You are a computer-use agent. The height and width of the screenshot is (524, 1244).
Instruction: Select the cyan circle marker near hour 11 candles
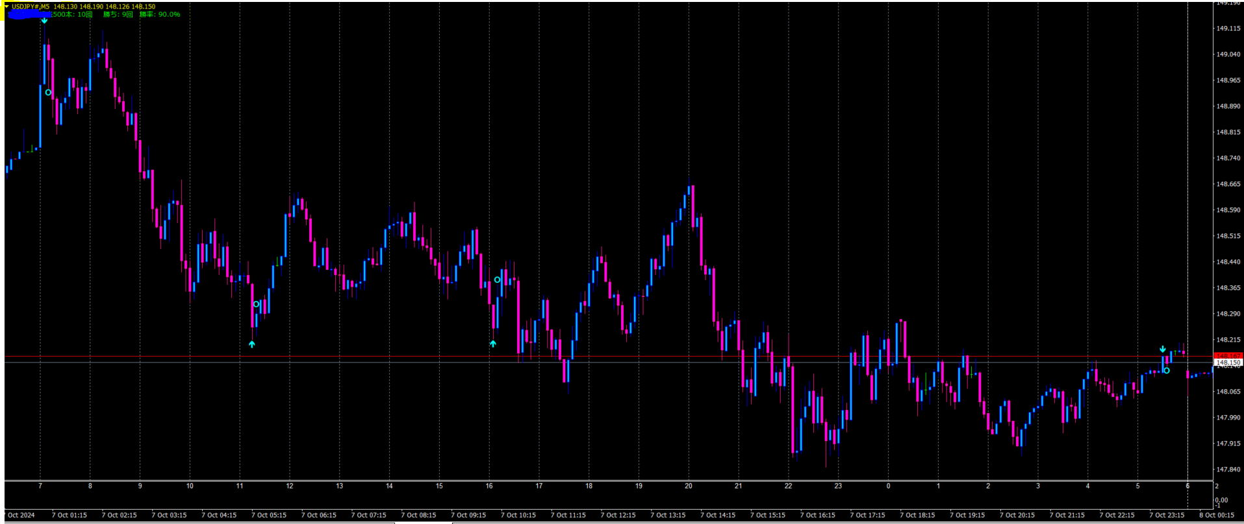point(256,304)
